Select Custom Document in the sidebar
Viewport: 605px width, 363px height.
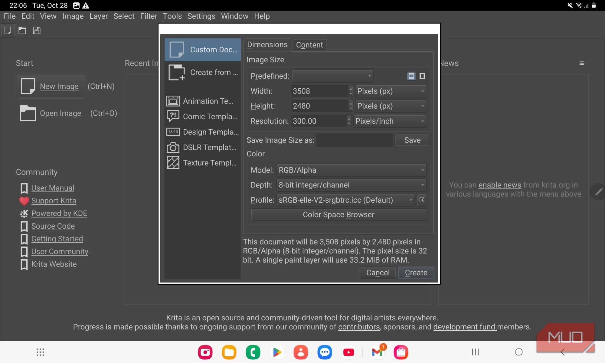click(x=203, y=50)
